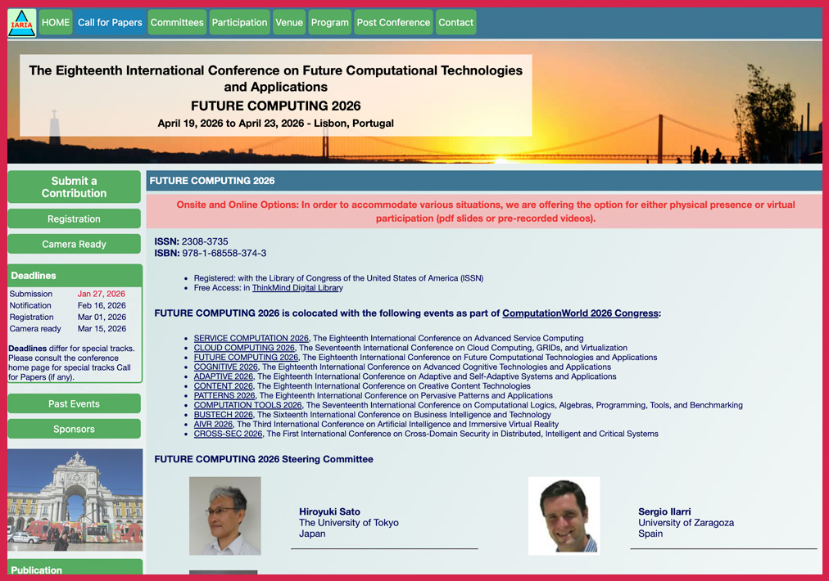
Task: Open the Call for Papers menu
Action: coord(110,22)
